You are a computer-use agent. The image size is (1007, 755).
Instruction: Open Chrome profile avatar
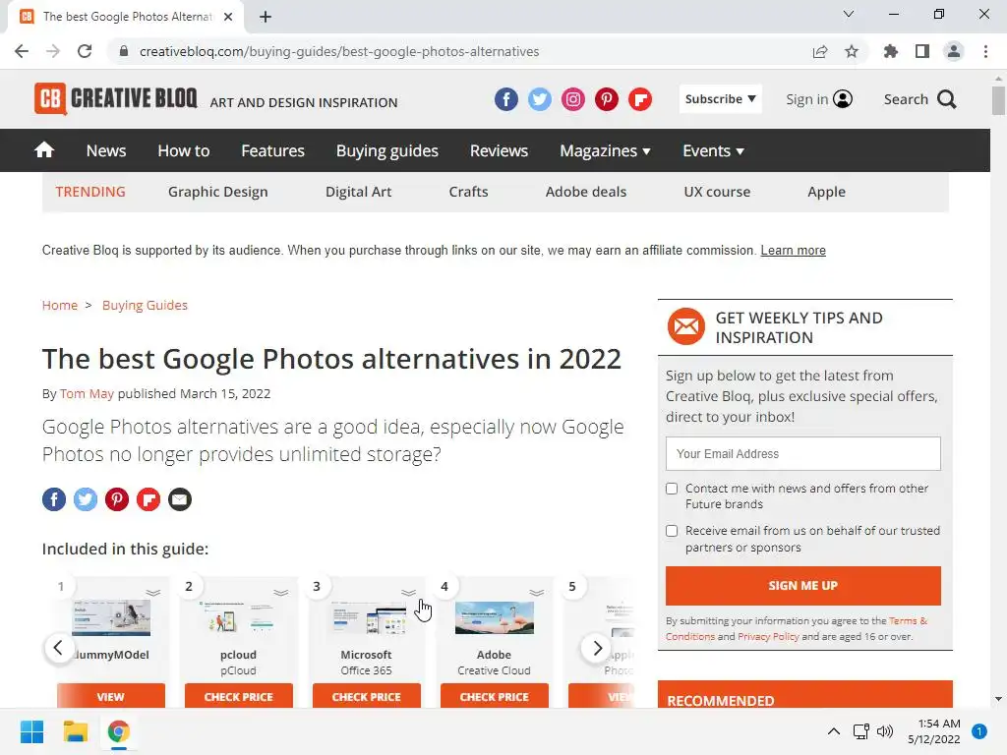click(x=954, y=51)
